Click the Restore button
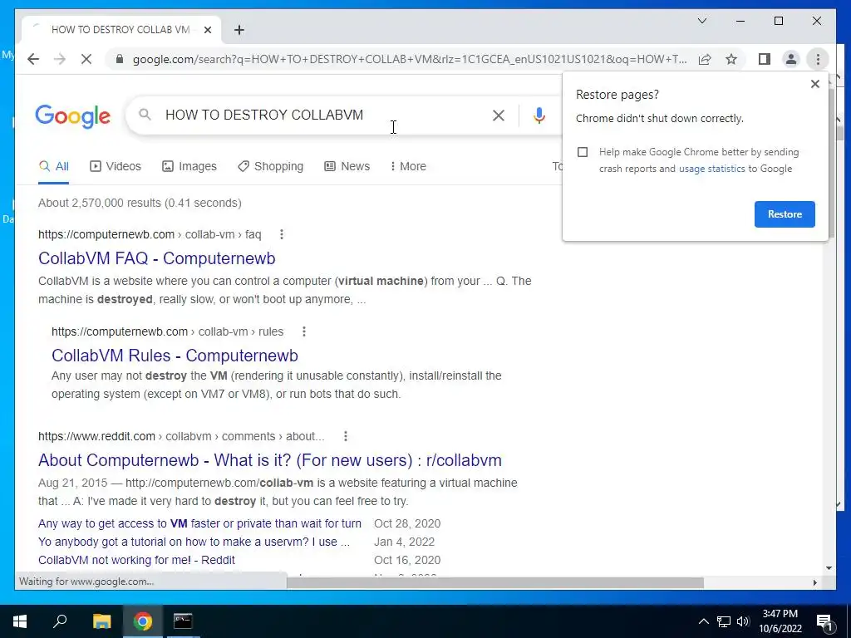 [785, 214]
